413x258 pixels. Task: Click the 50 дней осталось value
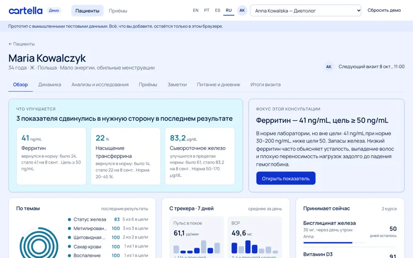[383, 232]
